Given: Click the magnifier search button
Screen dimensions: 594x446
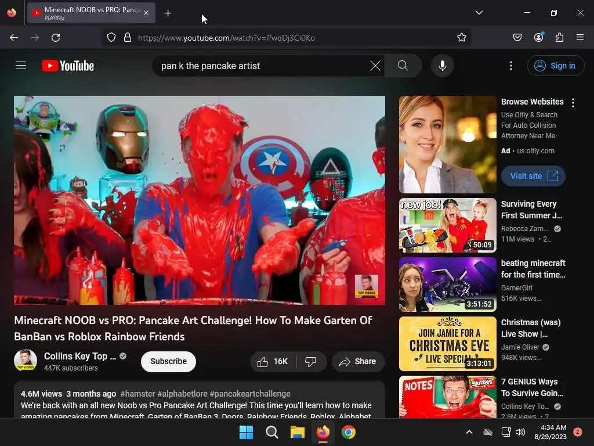Looking at the screenshot, I should (403, 66).
